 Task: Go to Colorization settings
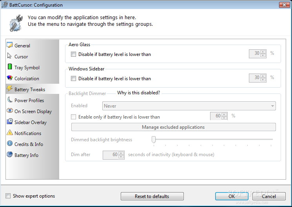click(x=33, y=79)
